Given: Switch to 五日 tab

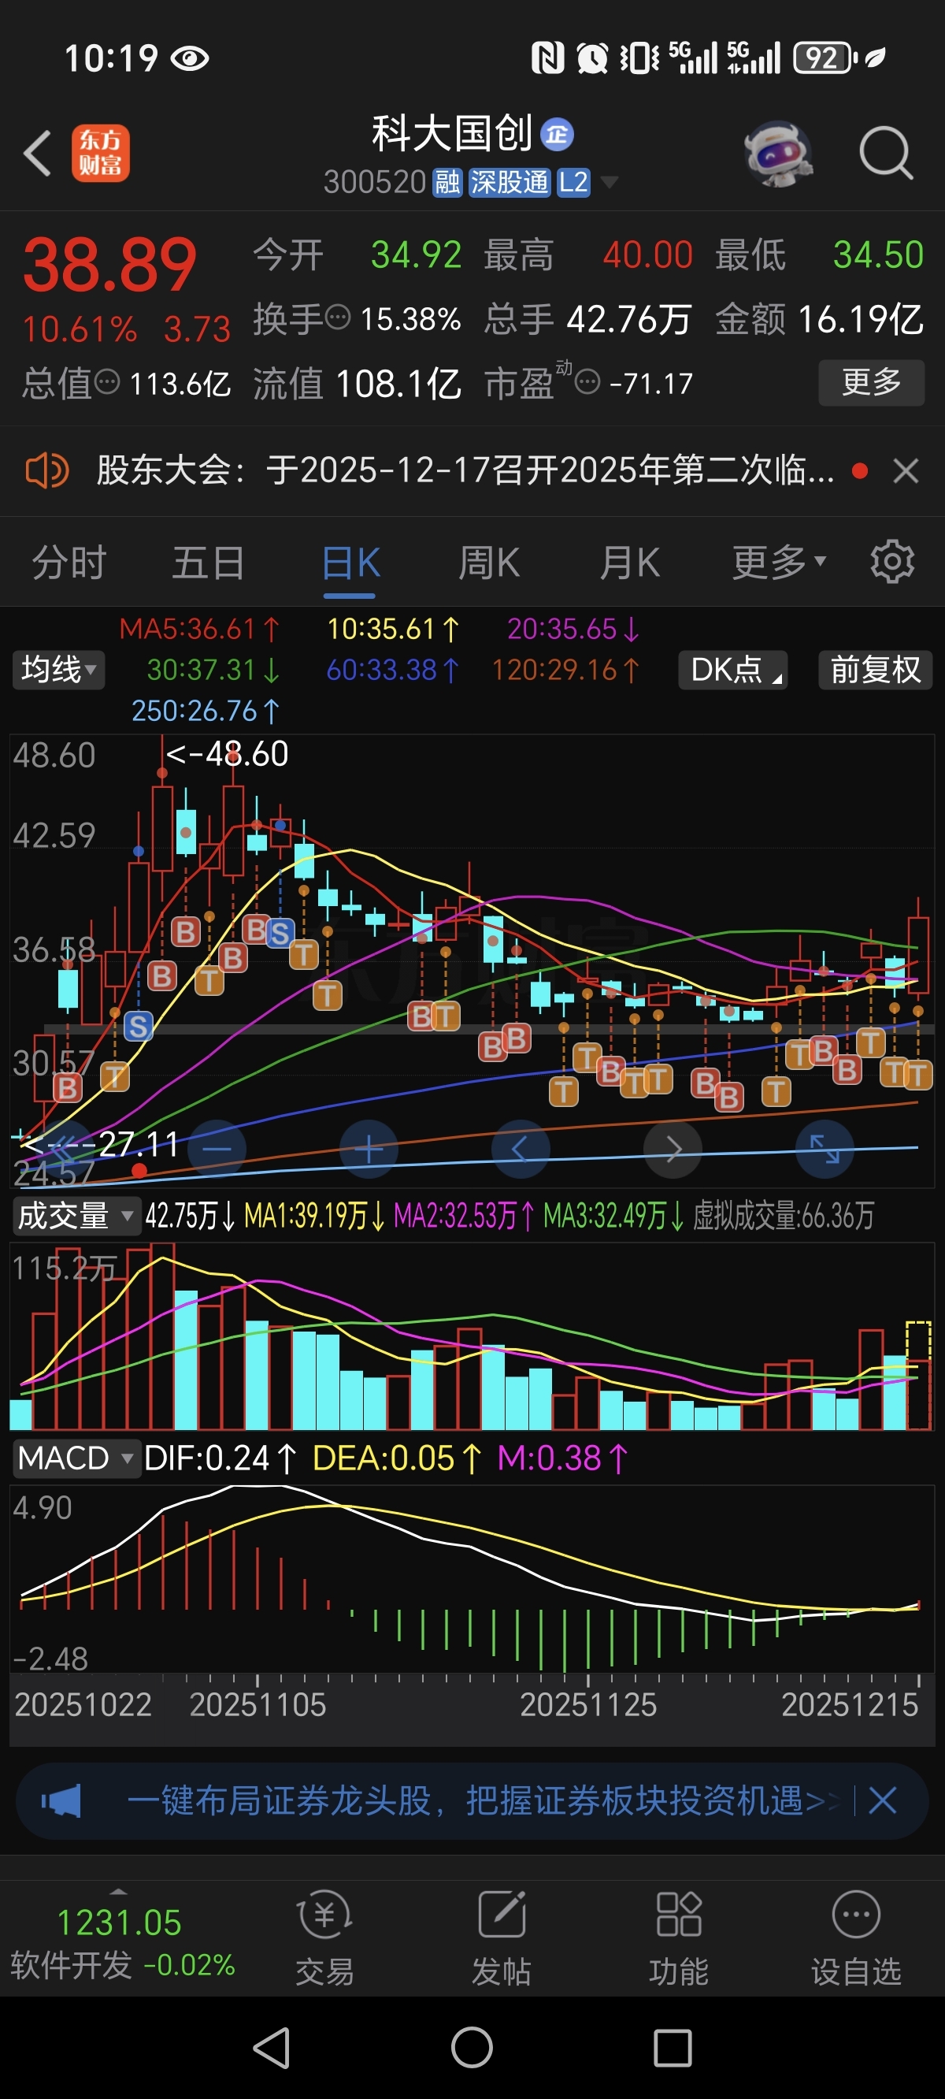Looking at the screenshot, I should (x=209, y=563).
